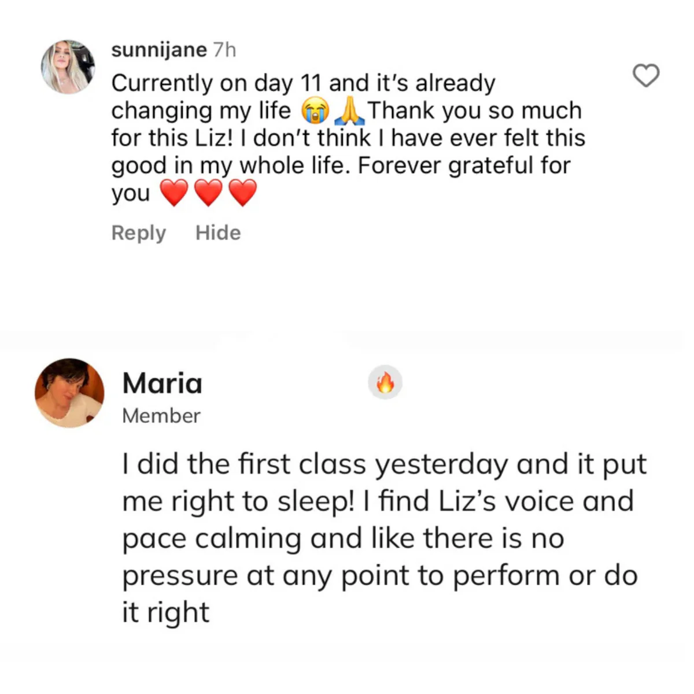Click the last red heart emoji
Viewport: 694px width, 694px height.
(x=243, y=193)
